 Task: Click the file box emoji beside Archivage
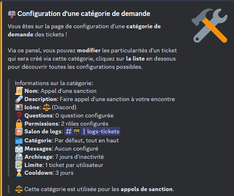click(x=19, y=157)
